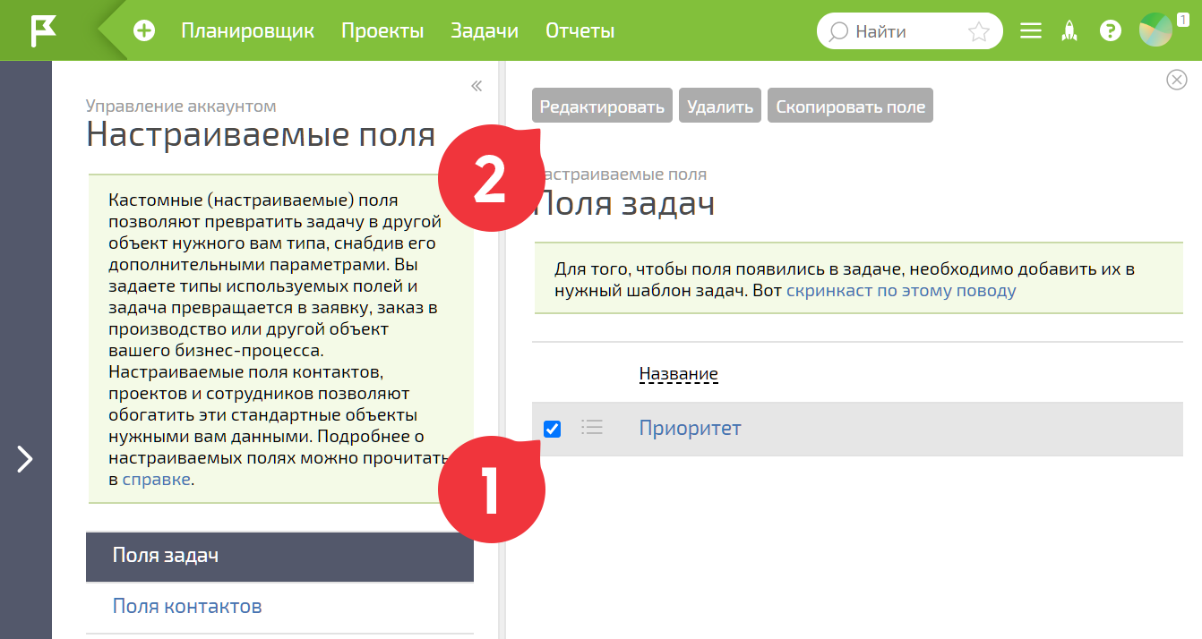Viewport: 1202px width, 639px height.
Task: Open the hamburger menu icon
Action: pyautogui.click(x=1031, y=31)
